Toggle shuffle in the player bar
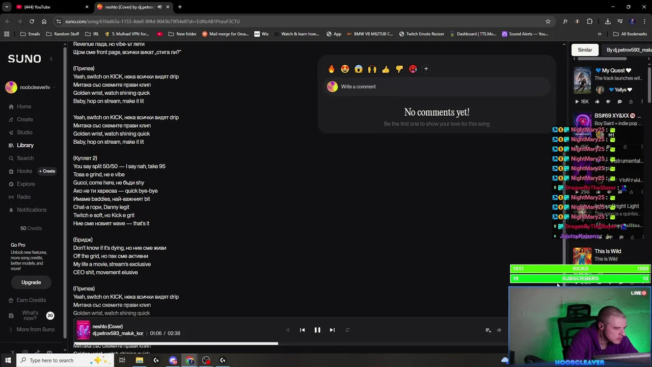652x367 pixels. click(x=287, y=330)
